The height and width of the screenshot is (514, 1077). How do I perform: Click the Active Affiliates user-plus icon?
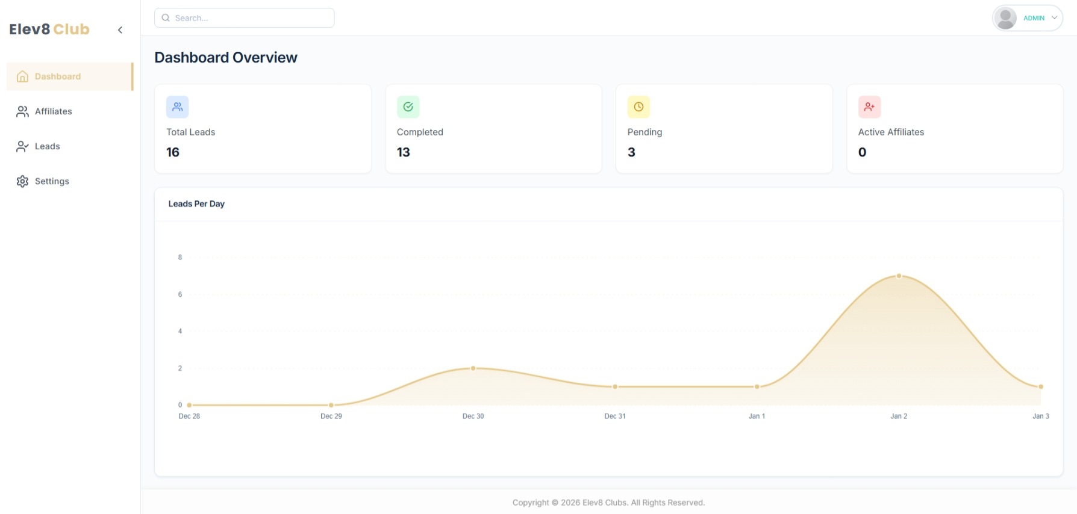869,107
